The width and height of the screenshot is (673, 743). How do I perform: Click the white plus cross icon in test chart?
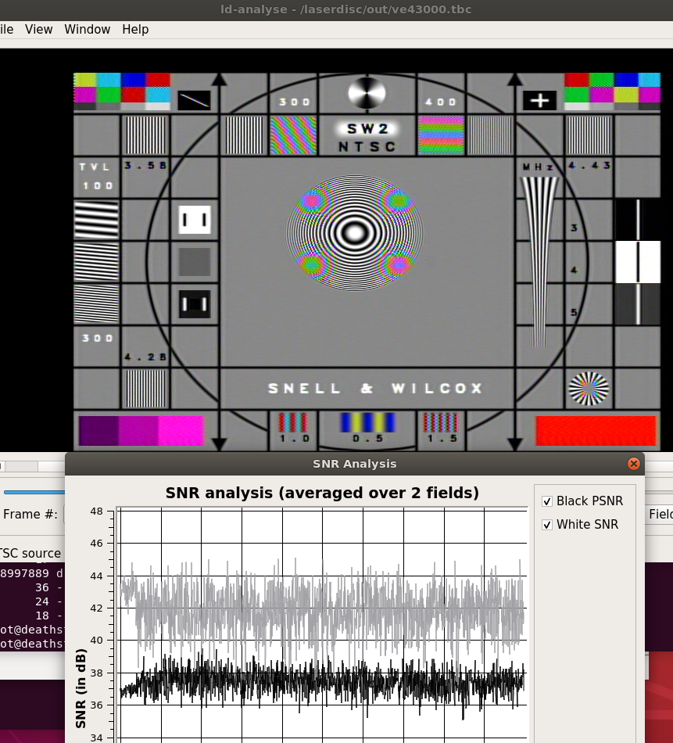pos(539,100)
